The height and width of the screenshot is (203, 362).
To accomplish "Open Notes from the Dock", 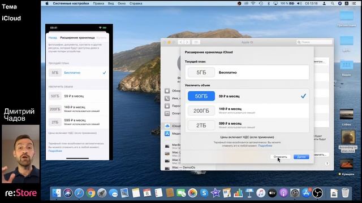I will tap(136, 193).
